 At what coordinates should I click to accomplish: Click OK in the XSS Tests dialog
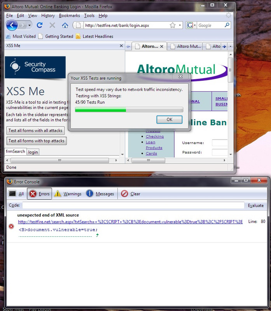[x=170, y=119]
